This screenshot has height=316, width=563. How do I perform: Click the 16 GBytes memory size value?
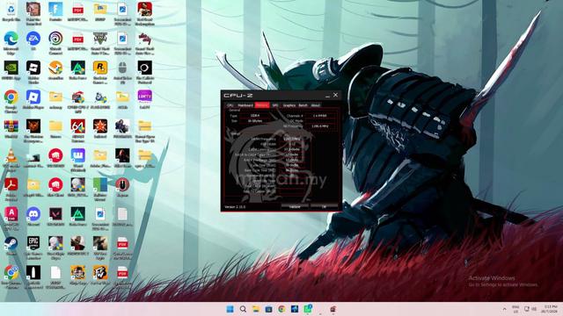click(x=255, y=121)
